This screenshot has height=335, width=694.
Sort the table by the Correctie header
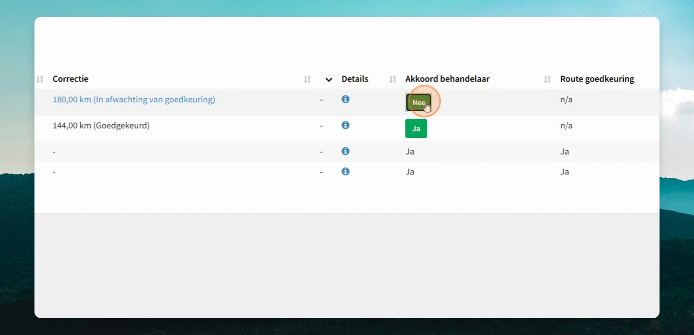[x=70, y=79]
